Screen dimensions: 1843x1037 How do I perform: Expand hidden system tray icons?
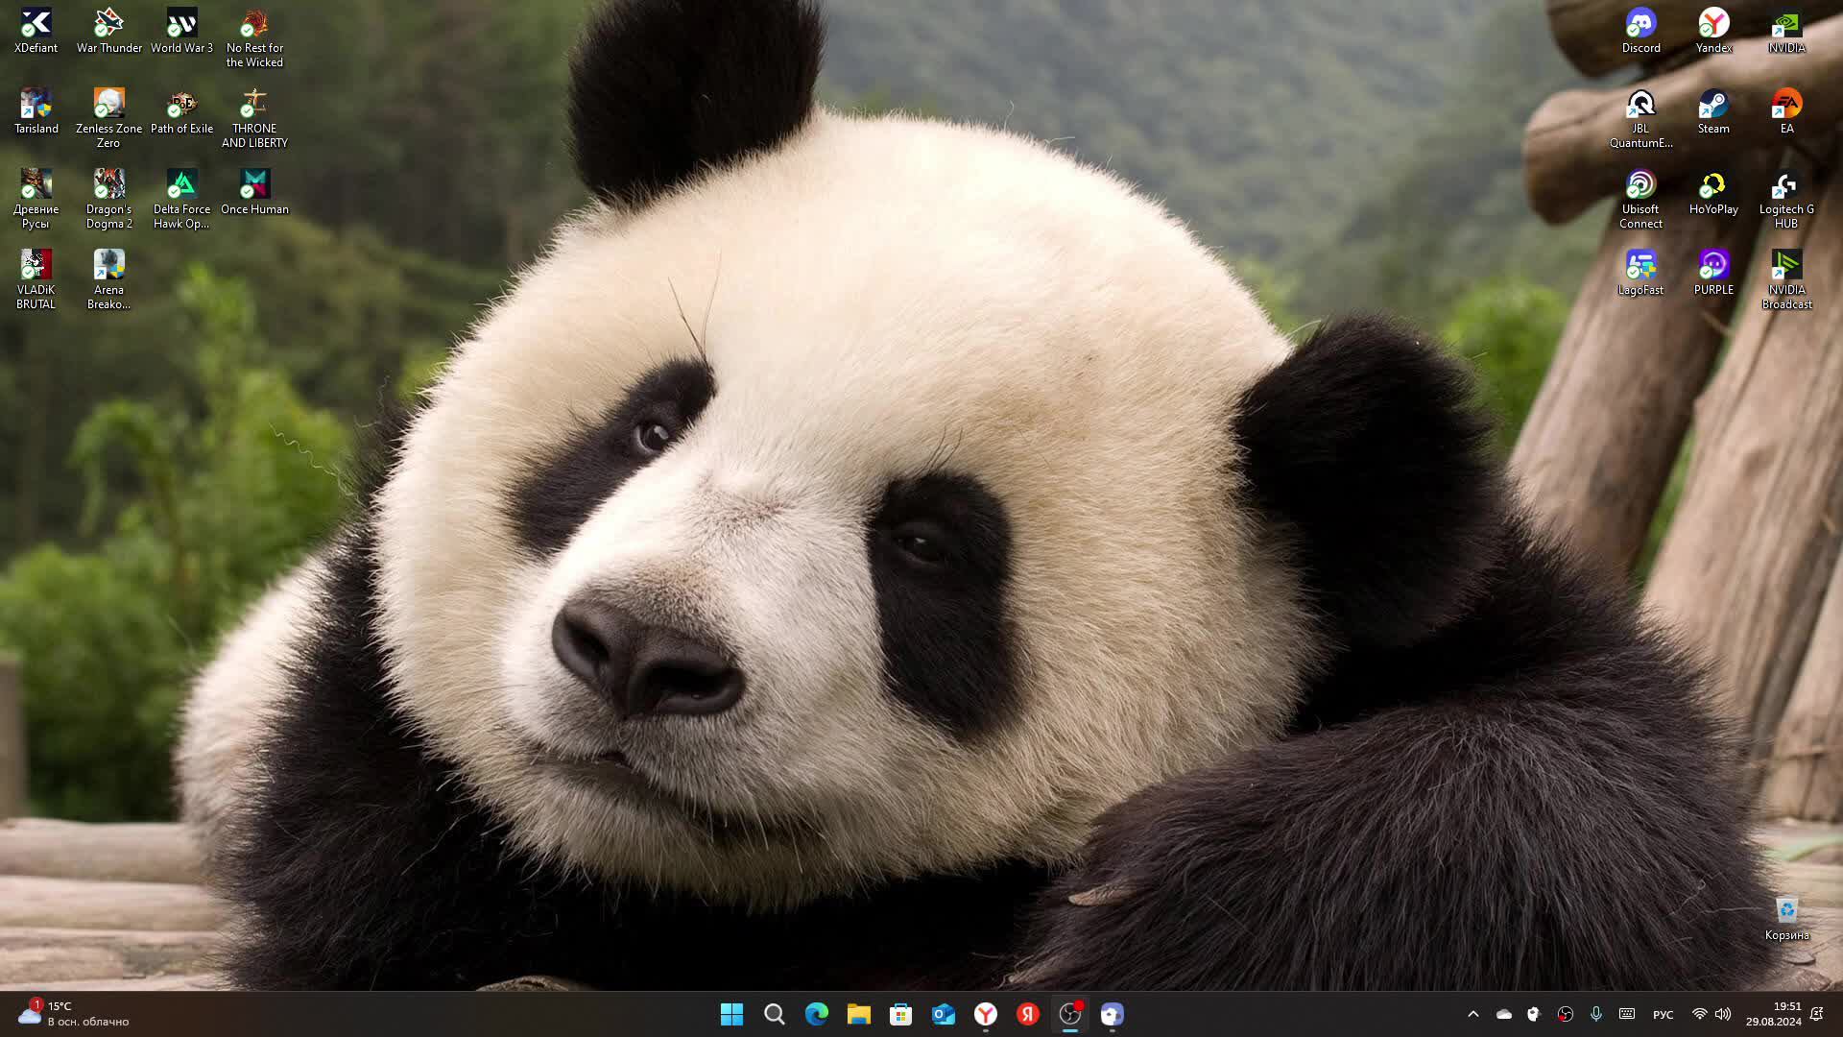click(x=1473, y=1014)
